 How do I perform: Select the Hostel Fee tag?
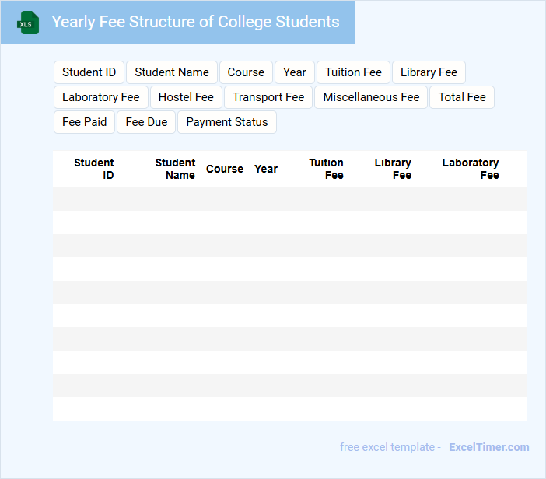186,97
